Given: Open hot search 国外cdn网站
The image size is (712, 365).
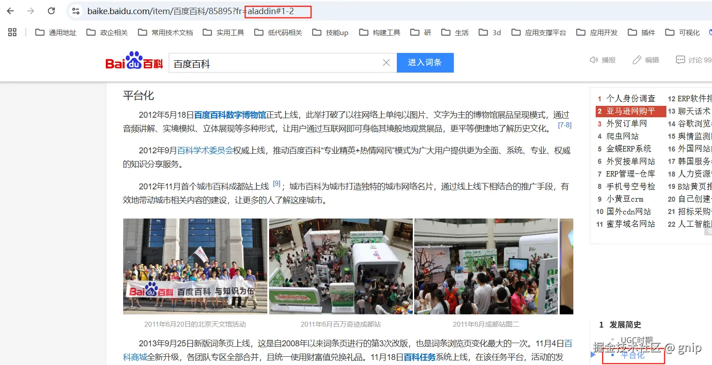Looking at the screenshot, I should 629,212.
